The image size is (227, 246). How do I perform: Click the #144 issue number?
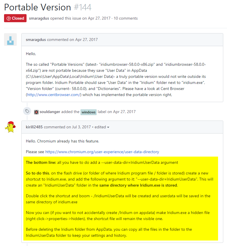(82, 7)
